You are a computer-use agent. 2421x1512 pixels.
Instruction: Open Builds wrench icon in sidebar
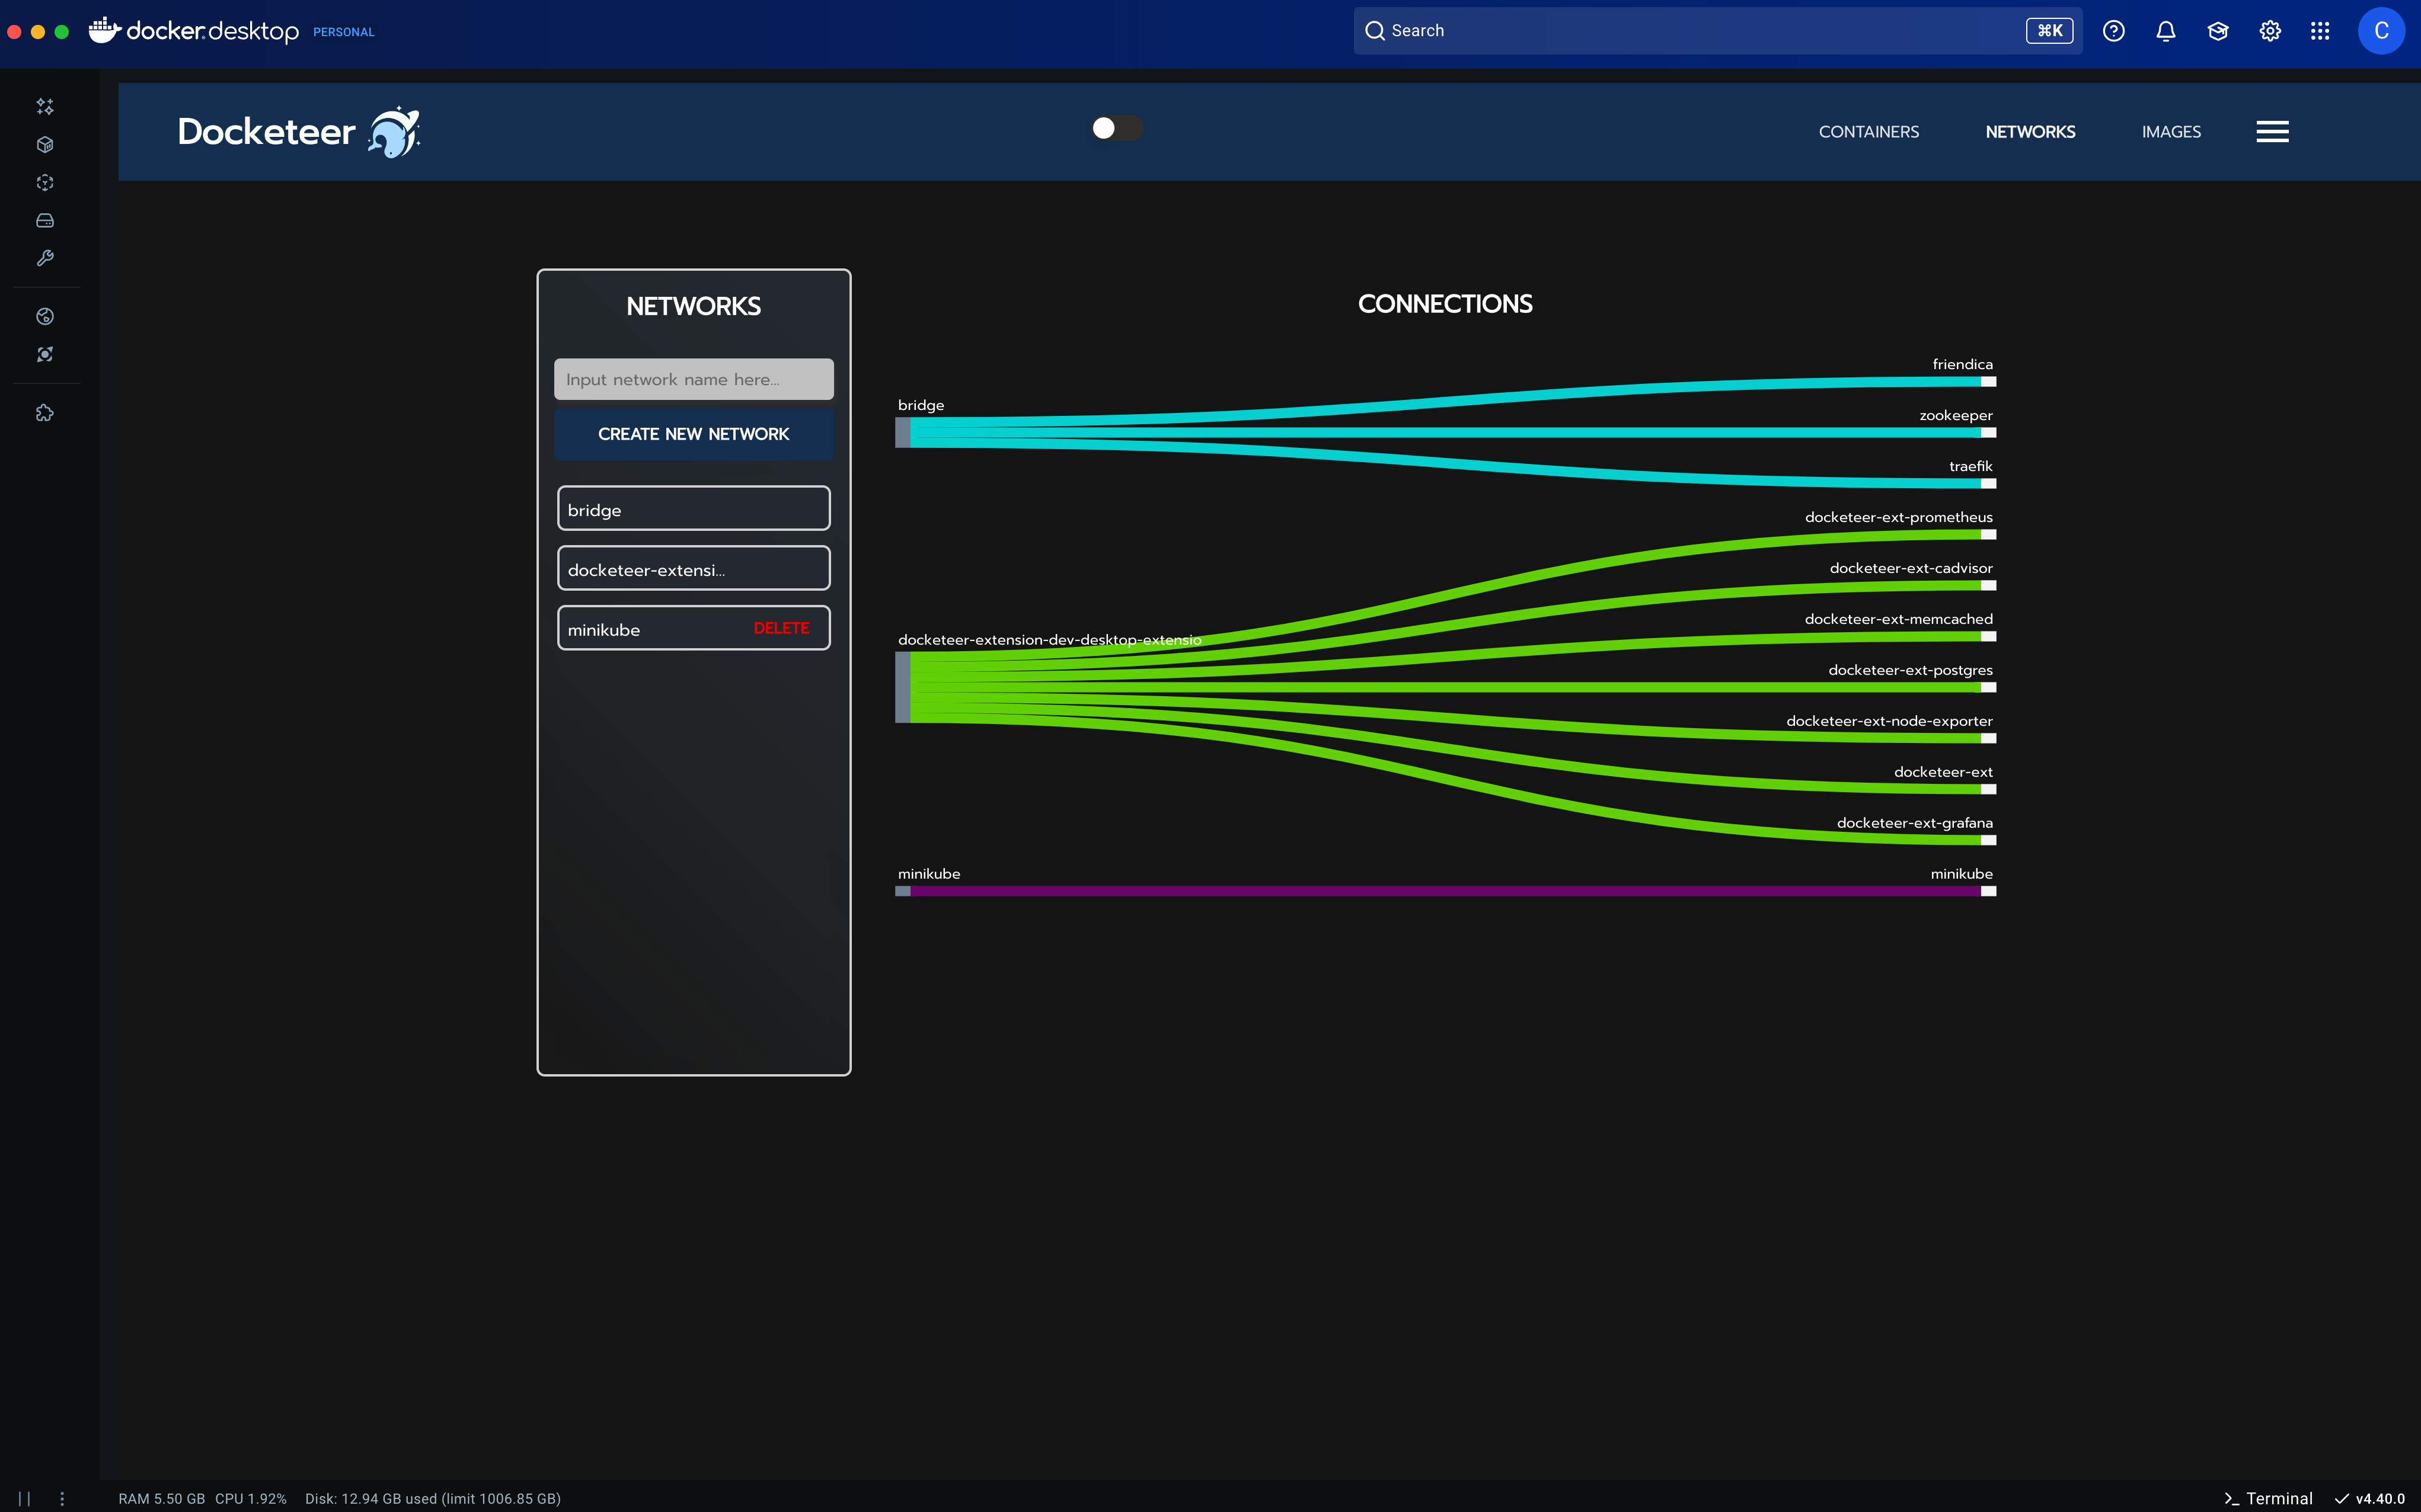point(45,259)
